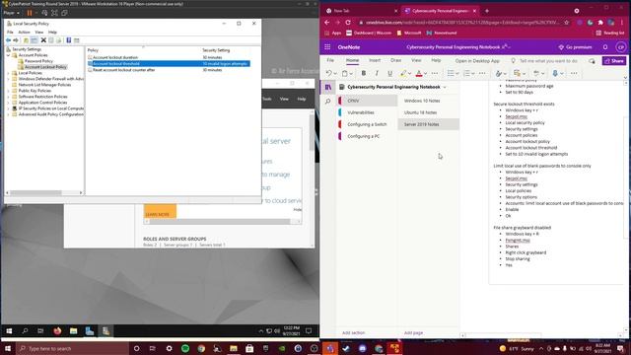Click the VMware Pause button
631x355 pixels.
[30, 13]
